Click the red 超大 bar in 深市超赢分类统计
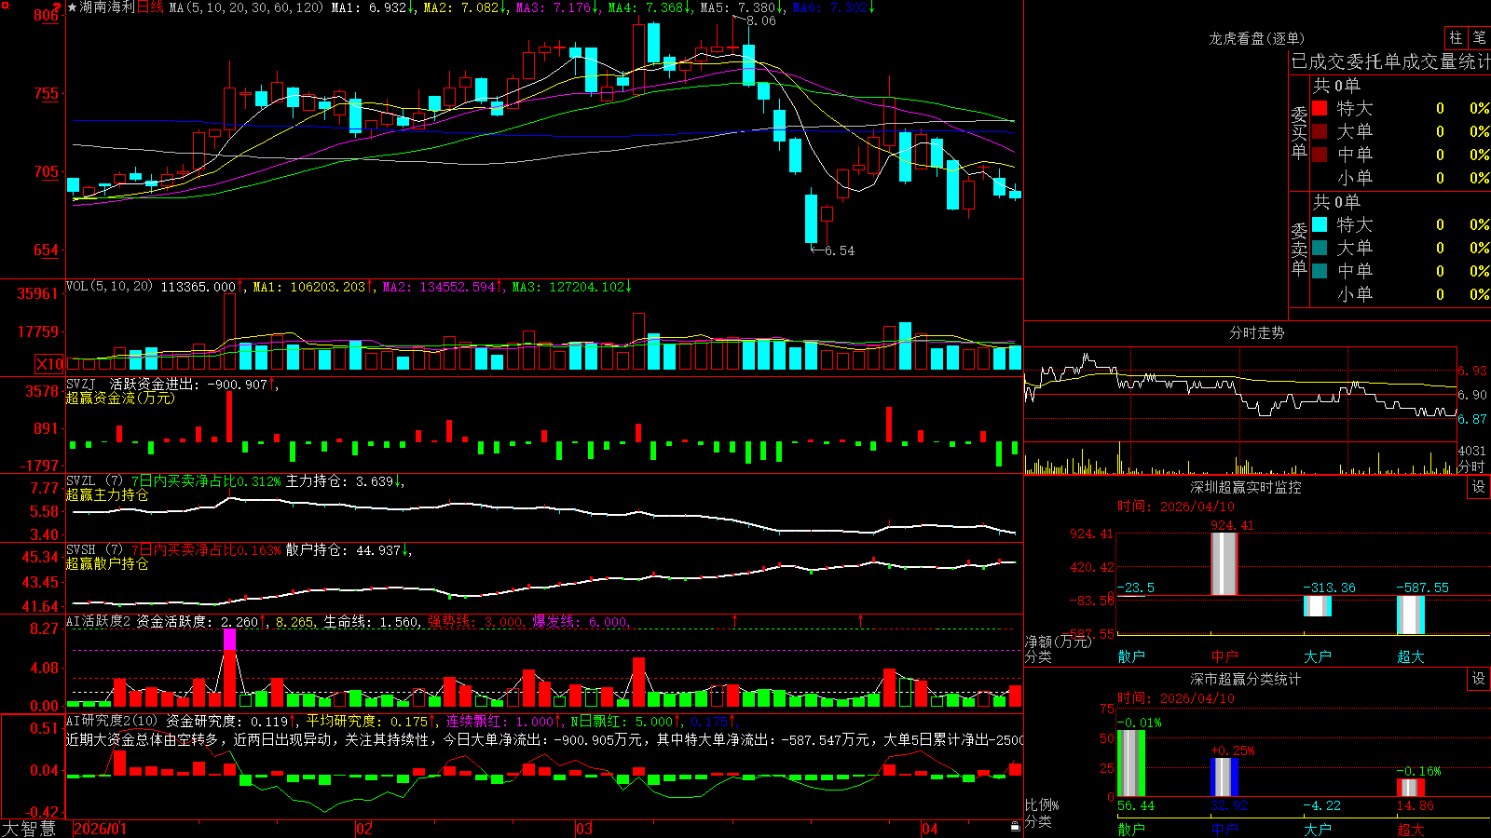 click(1411, 788)
